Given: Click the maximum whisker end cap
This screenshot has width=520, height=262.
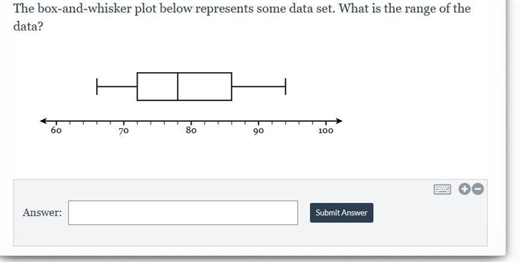Looking at the screenshot, I should tap(285, 86).
